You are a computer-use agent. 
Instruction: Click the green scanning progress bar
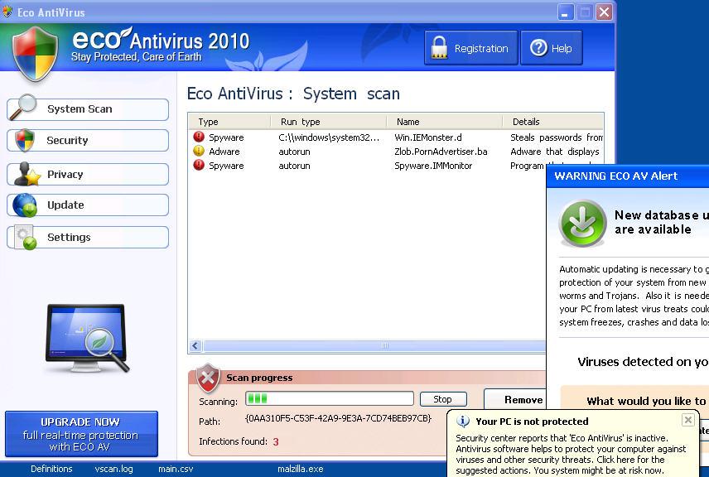(329, 399)
